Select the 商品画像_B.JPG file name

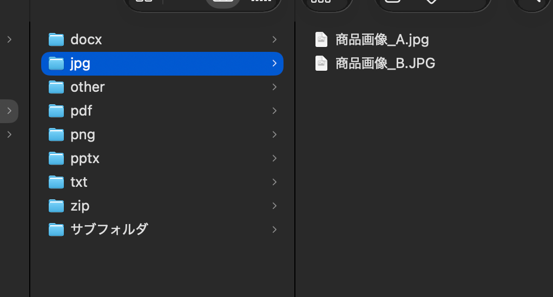click(x=385, y=63)
